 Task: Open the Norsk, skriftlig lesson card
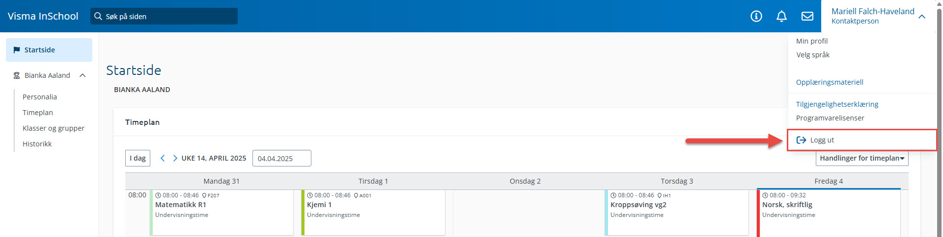tap(829, 213)
